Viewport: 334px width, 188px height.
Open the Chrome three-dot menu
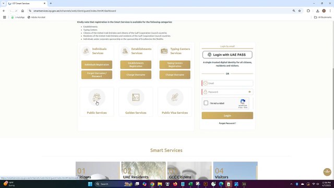click(x=330, y=10)
